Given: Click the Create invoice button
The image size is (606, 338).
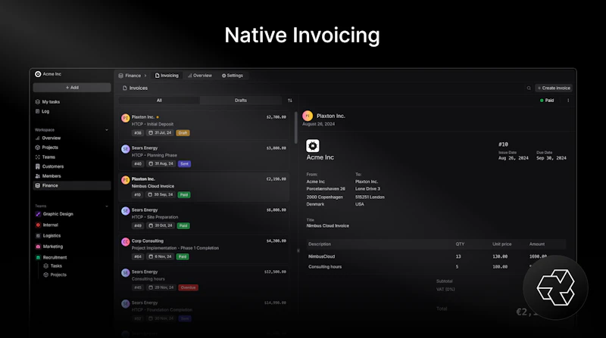Looking at the screenshot, I should point(554,88).
